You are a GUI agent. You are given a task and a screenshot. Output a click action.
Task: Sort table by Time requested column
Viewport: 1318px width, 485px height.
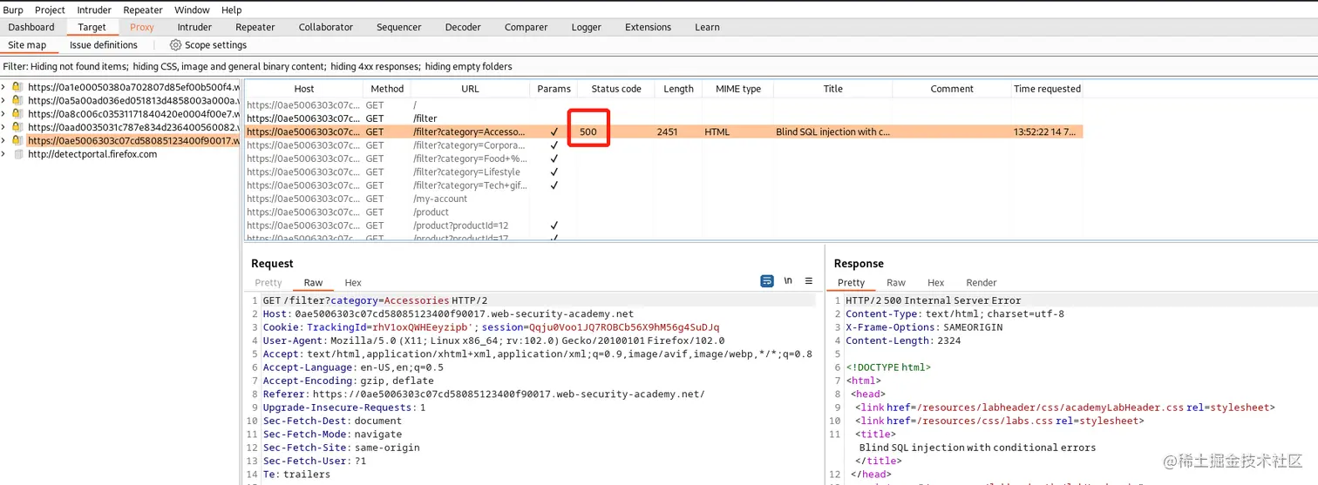1047,89
